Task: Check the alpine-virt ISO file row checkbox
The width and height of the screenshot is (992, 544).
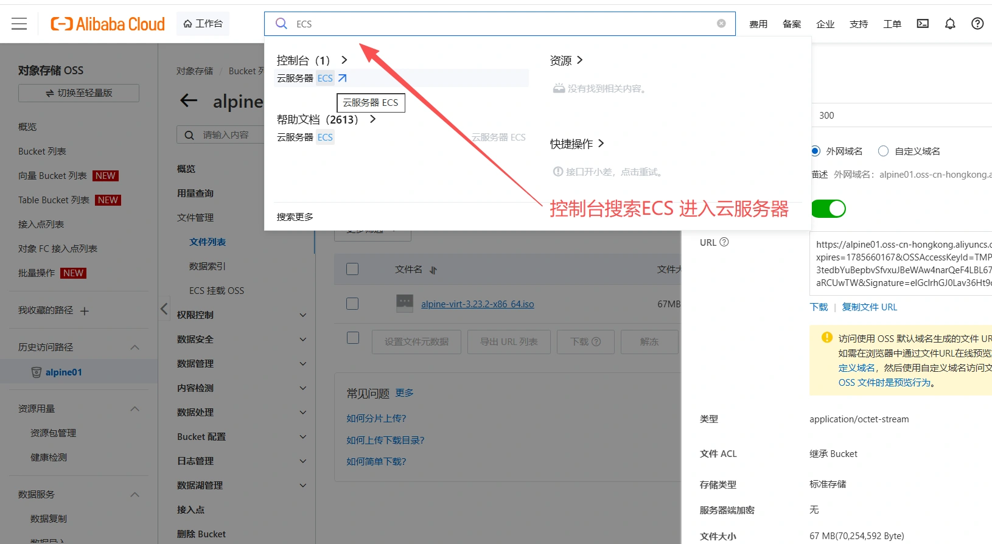Action: [352, 304]
